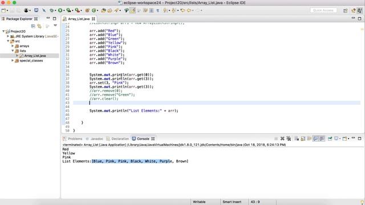Click the Back navigation arrow
365x205 pixels.
[x=189, y=10]
